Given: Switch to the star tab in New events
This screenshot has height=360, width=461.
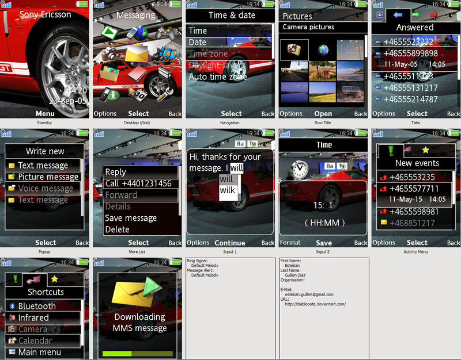Looking at the screenshot, I should coord(425,151).
